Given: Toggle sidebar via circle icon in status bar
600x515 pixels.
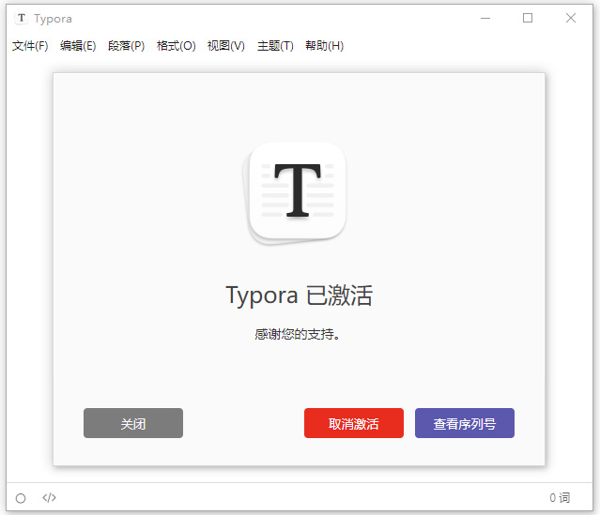Looking at the screenshot, I should [21, 498].
